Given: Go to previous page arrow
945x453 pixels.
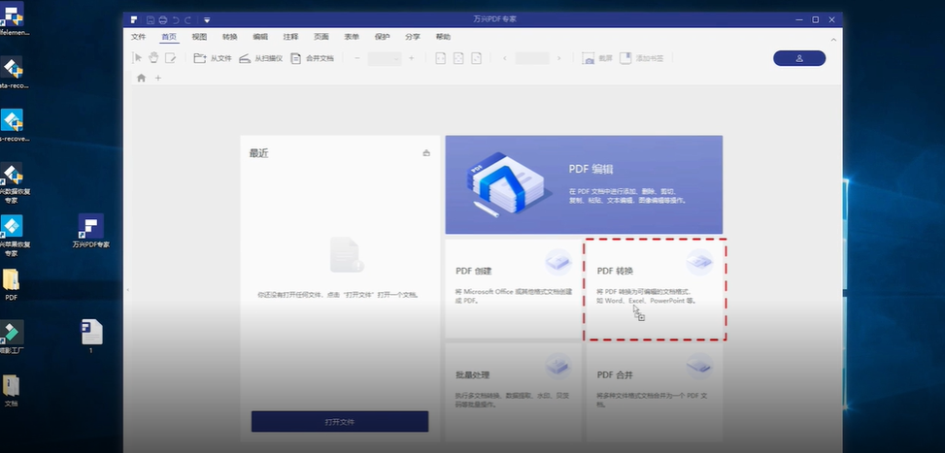Looking at the screenshot, I should [504, 58].
